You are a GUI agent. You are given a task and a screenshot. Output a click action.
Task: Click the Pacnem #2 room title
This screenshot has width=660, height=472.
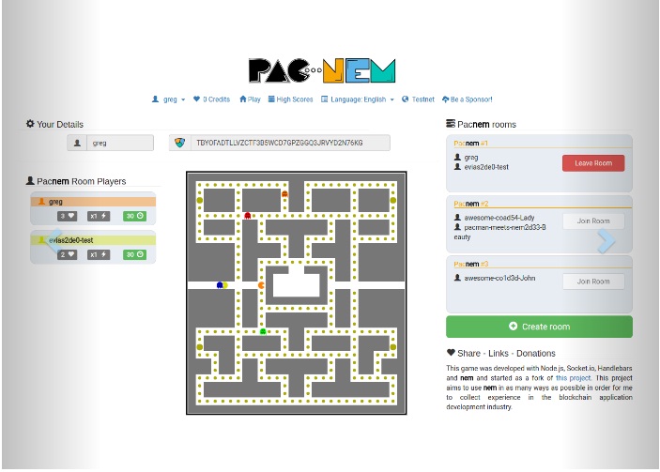pyautogui.click(x=470, y=204)
